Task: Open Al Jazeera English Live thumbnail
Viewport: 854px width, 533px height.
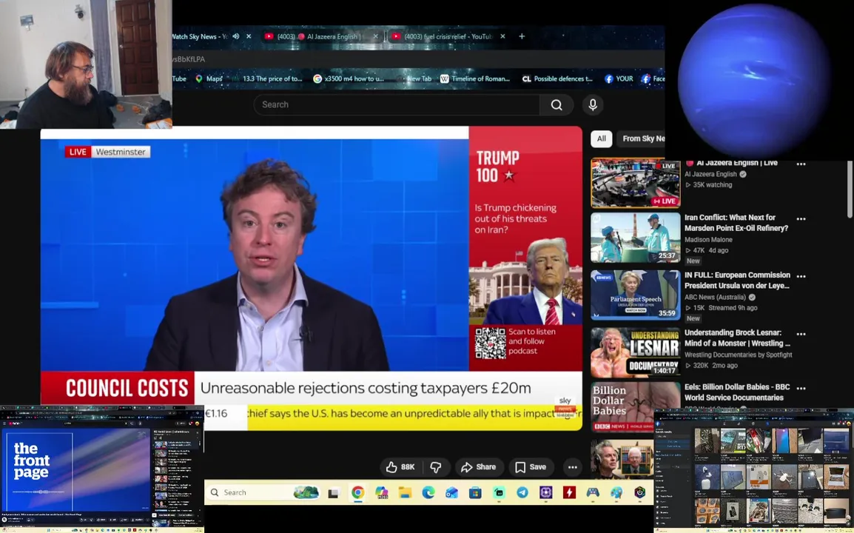Action: 635,183
